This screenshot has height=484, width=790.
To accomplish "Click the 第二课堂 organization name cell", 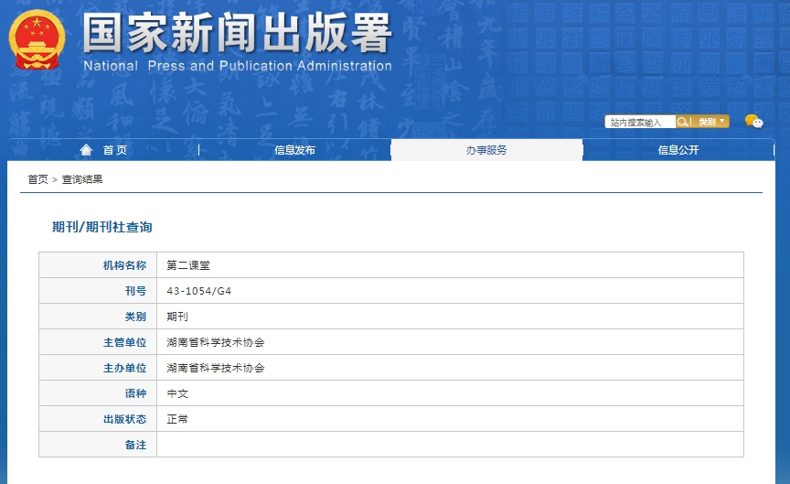I will [188, 265].
